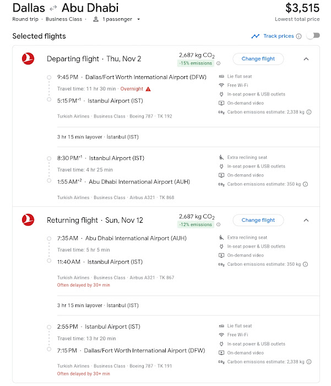This screenshot has height=386, width=331.
Task: Click the Extra reclining seat icon for TK 867
Action: tap(221, 238)
